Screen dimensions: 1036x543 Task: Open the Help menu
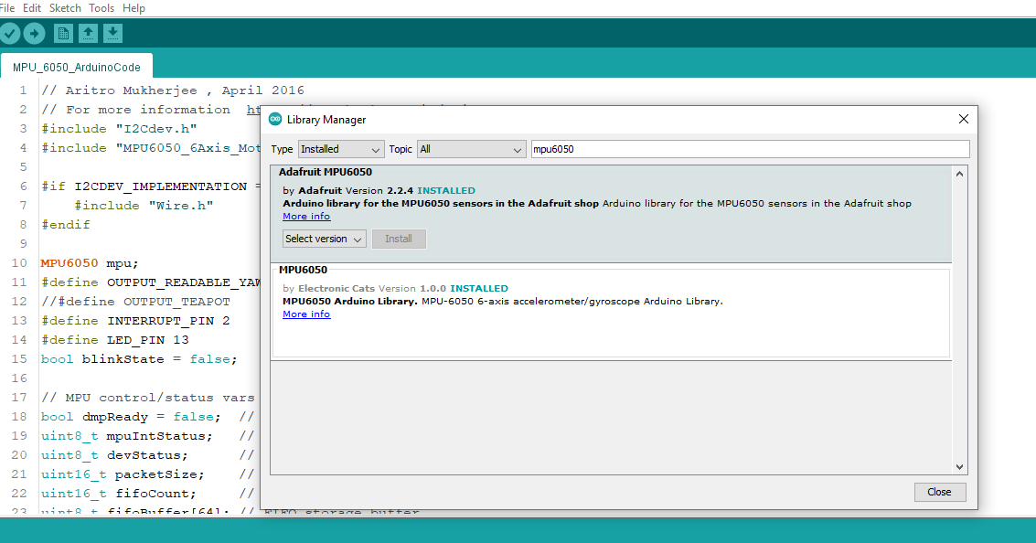(x=134, y=8)
